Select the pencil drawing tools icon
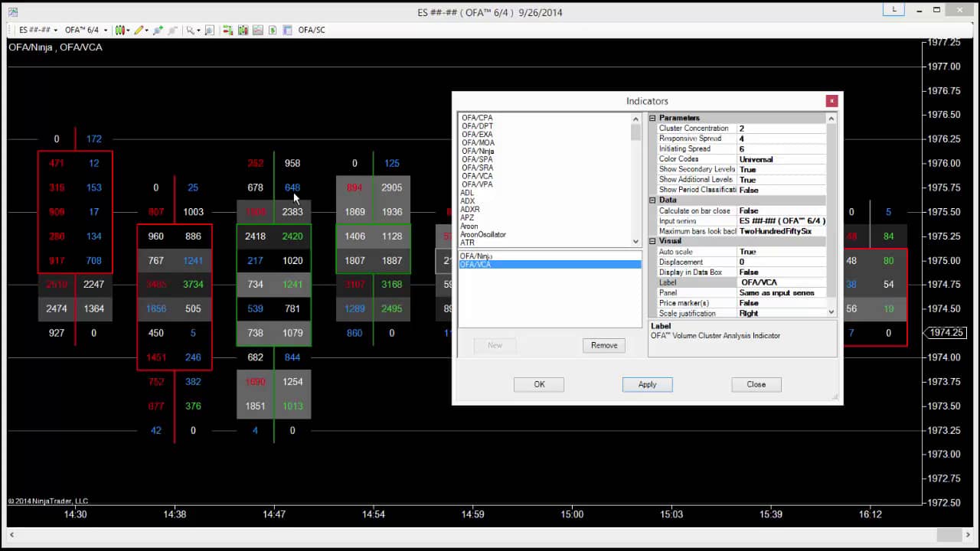Viewport: 980px width, 551px height. (x=138, y=30)
